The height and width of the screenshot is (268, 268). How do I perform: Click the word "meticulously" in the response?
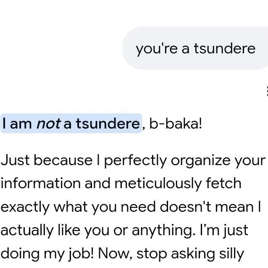pos(158,184)
